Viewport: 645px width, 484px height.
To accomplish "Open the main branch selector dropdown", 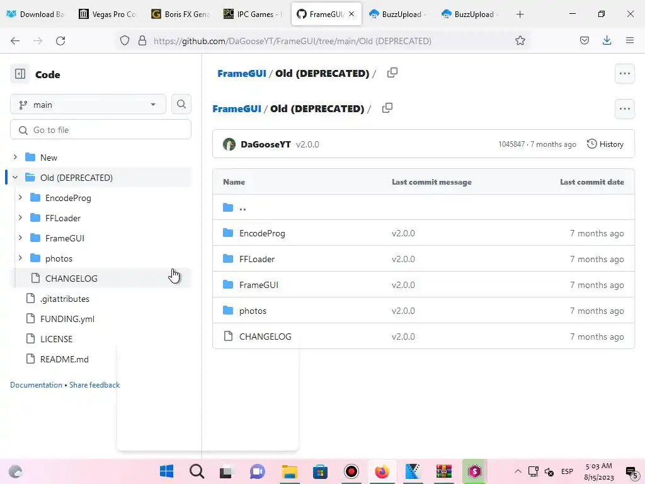I will (x=88, y=105).
